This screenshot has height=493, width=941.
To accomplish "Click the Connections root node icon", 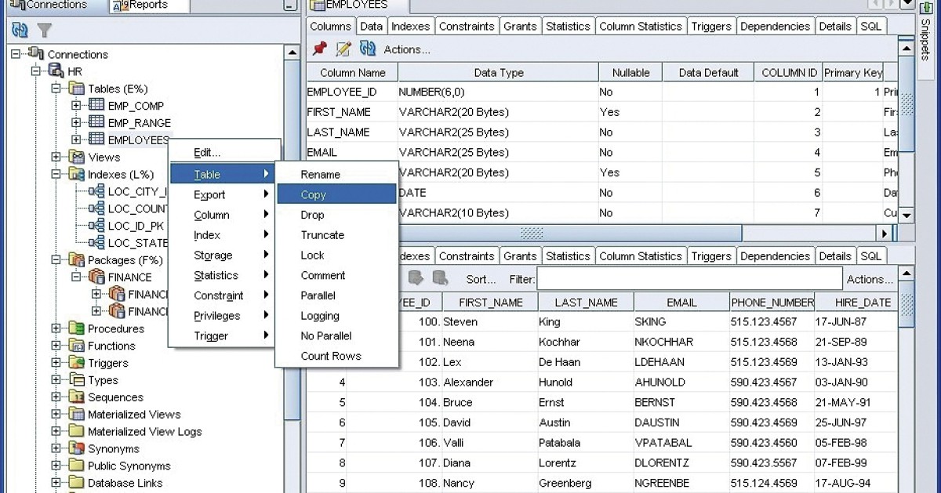I will coord(36,53).
